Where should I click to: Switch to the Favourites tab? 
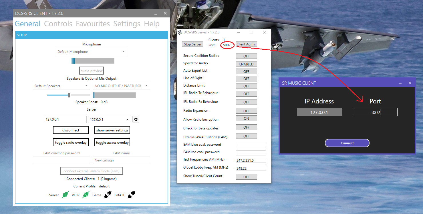point(93,24)
